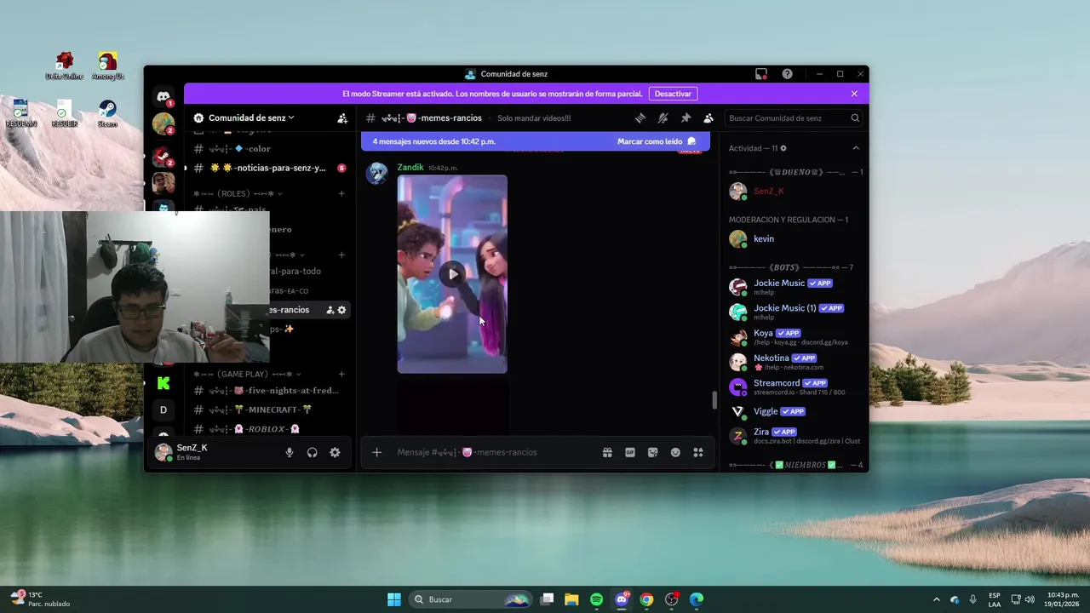This screenshot has height=613, width=1090.
Task: Open the sticker picker in message bar
Action: pyautogui.click(x=652, y=452)
